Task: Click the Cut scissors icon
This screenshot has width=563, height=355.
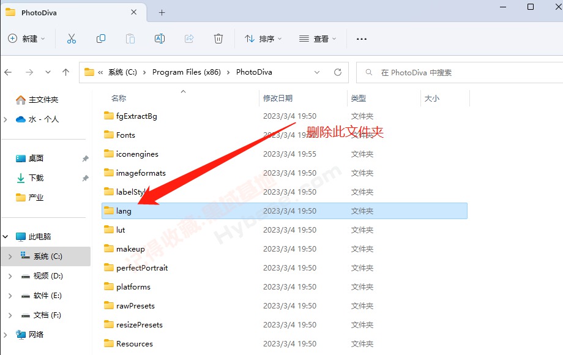Action: click(x=72, y=39)
